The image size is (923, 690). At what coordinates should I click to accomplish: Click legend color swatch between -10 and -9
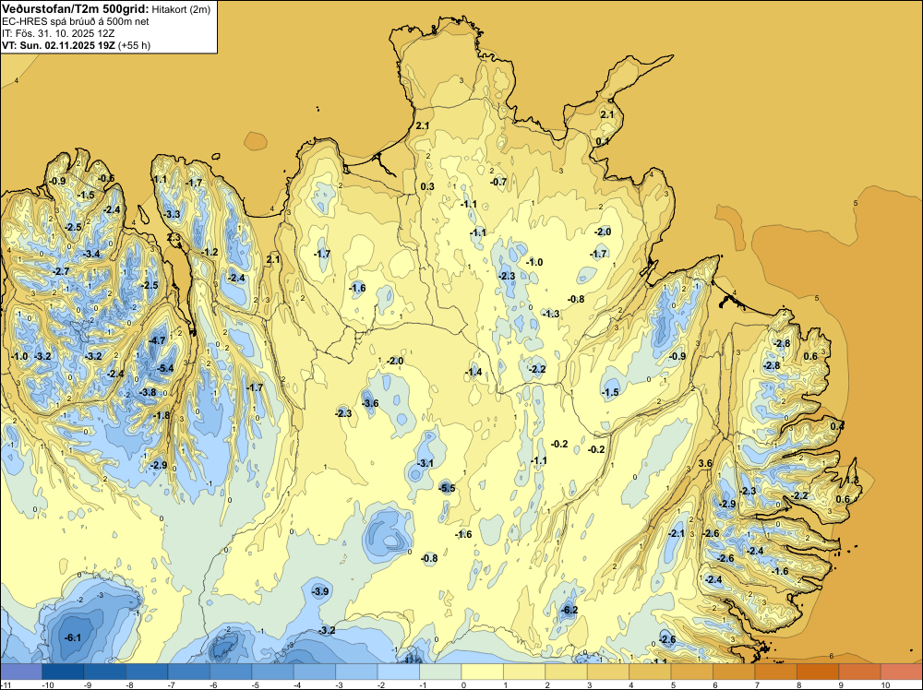pos(63,672)
